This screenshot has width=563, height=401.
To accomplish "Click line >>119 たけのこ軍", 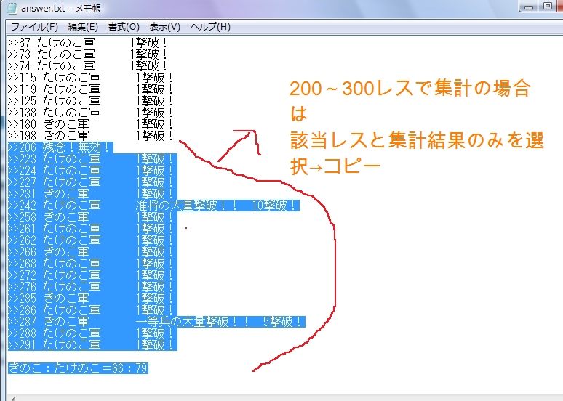I will click(90, 89).
